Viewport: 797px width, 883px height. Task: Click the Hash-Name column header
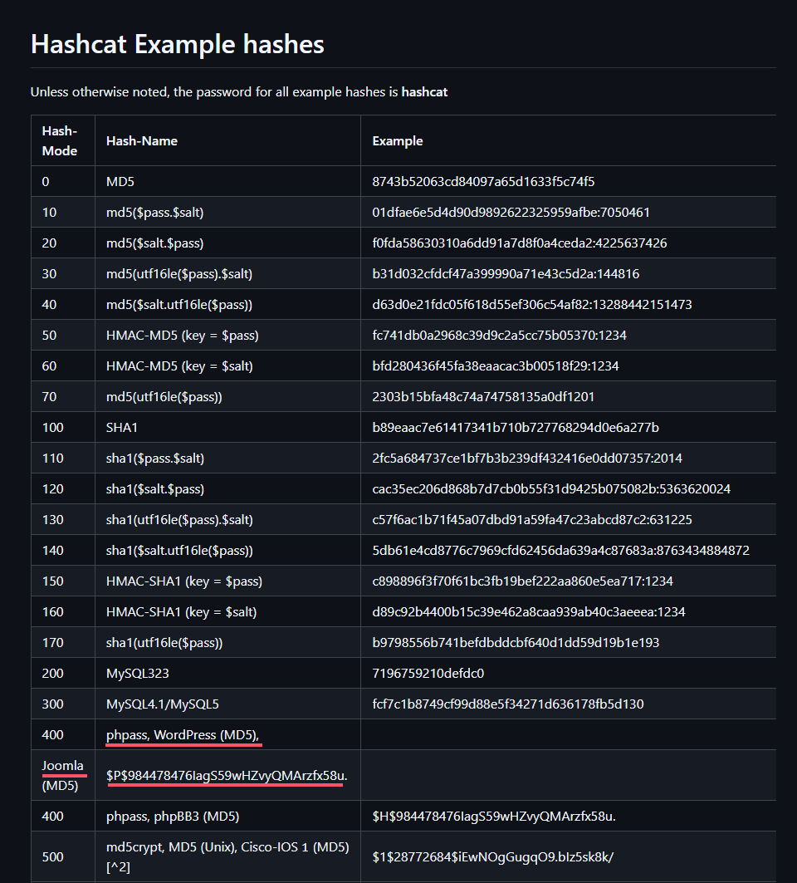point(142,141)
